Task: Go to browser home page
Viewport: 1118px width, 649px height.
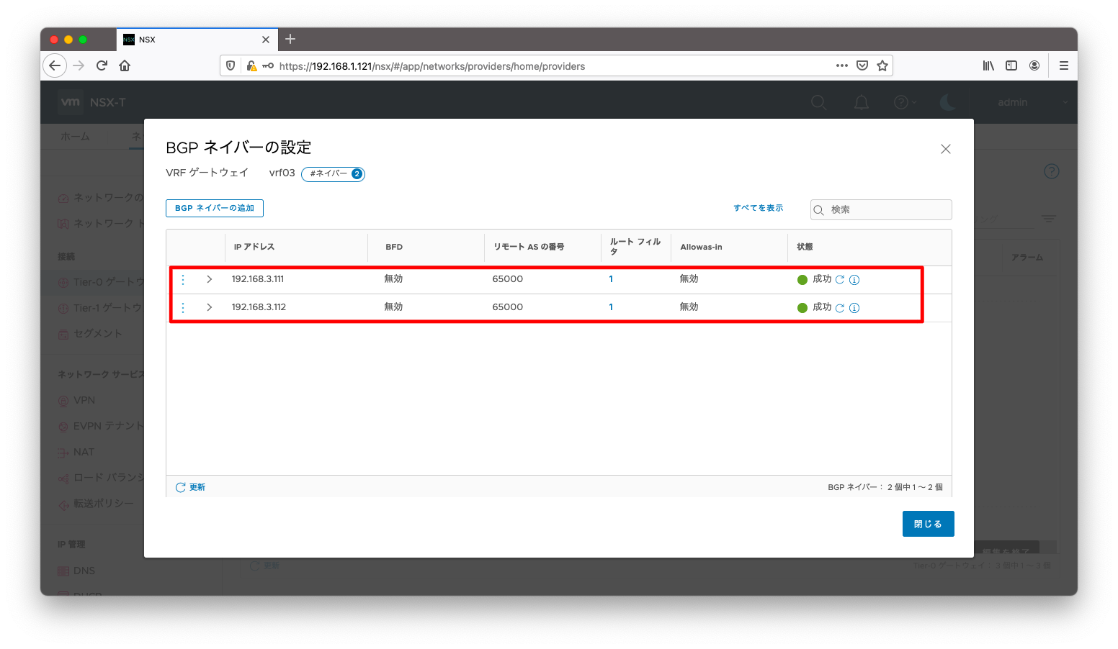Action: (x=125, y=65)
